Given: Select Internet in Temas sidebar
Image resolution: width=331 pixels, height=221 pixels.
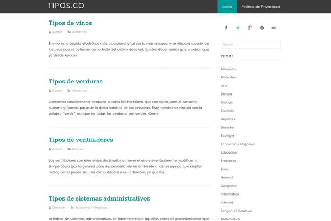Looking at the screenshot, I should pyautogui.click(x=227, y=203).
